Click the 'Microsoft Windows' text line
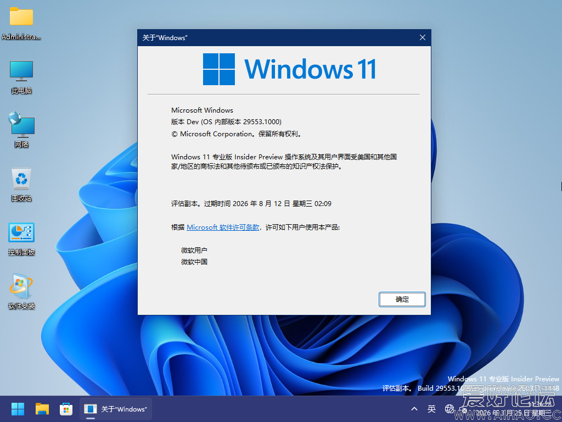 [x=202, y=110]
